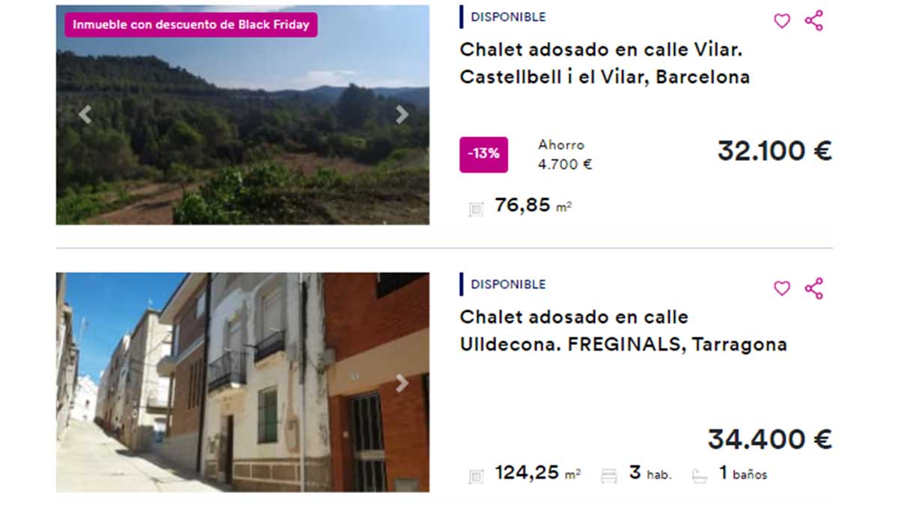Image resolution: width=898 pixels, height=505 pixels.
Task: Favorite the FREGINALS Tarragona listing heart
Action: (x=781, y=289)
